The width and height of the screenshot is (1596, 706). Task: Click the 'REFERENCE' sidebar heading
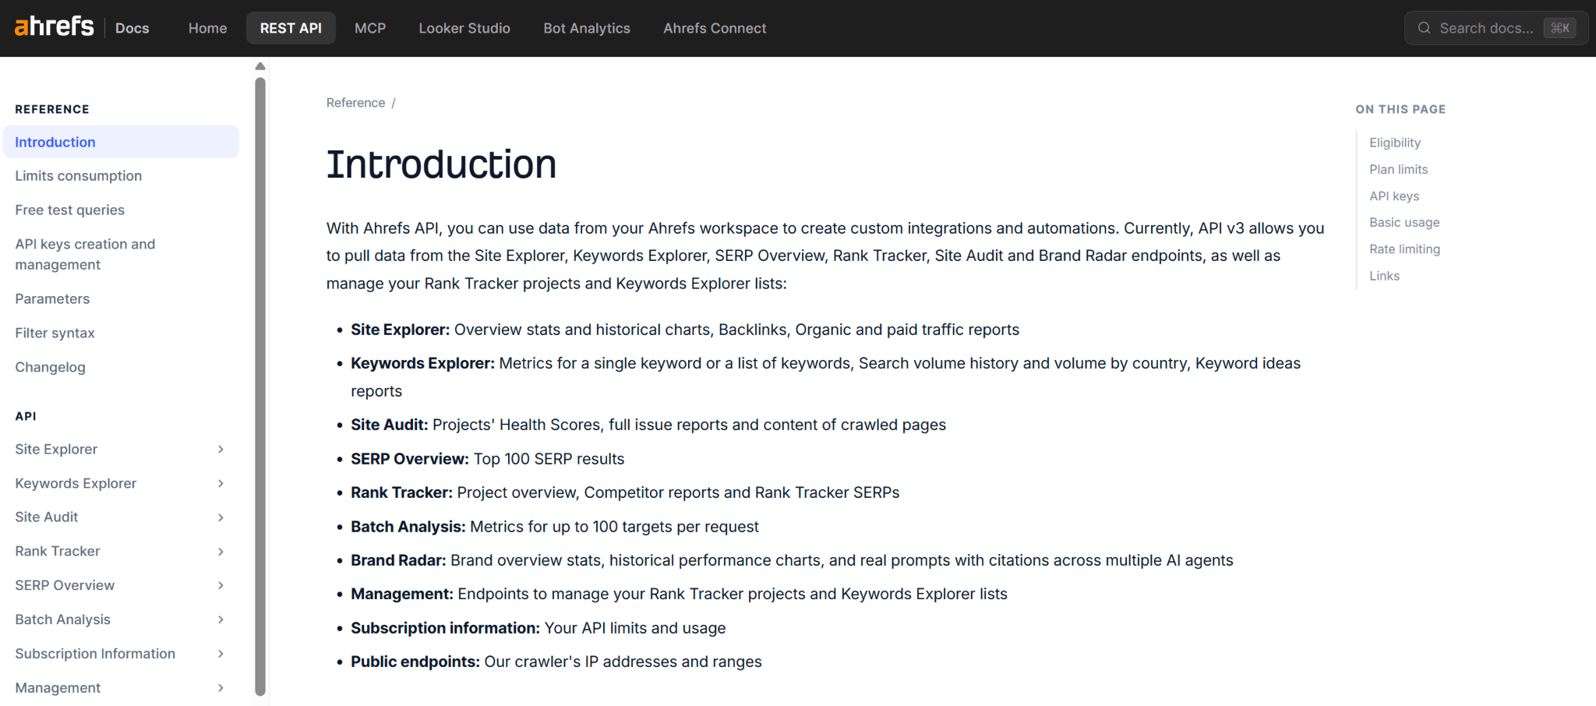52,109
